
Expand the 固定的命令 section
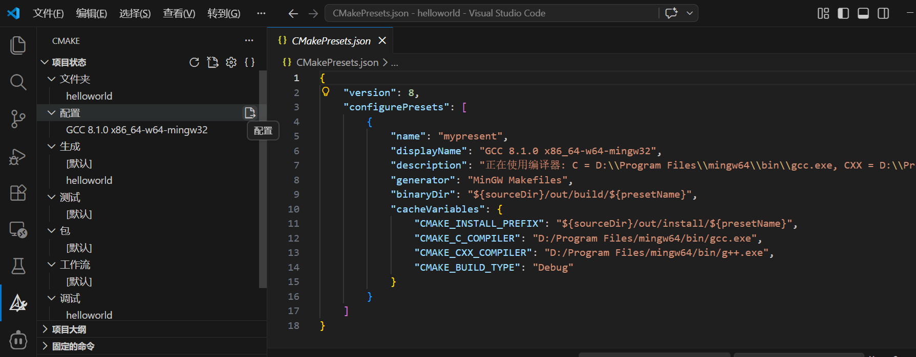[x=45, y=346]
